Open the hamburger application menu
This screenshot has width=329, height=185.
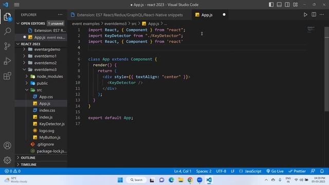click(16, 5)
